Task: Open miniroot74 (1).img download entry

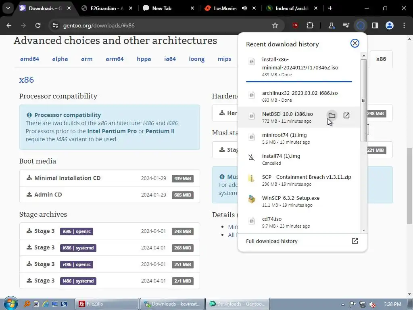Action: 299,138
